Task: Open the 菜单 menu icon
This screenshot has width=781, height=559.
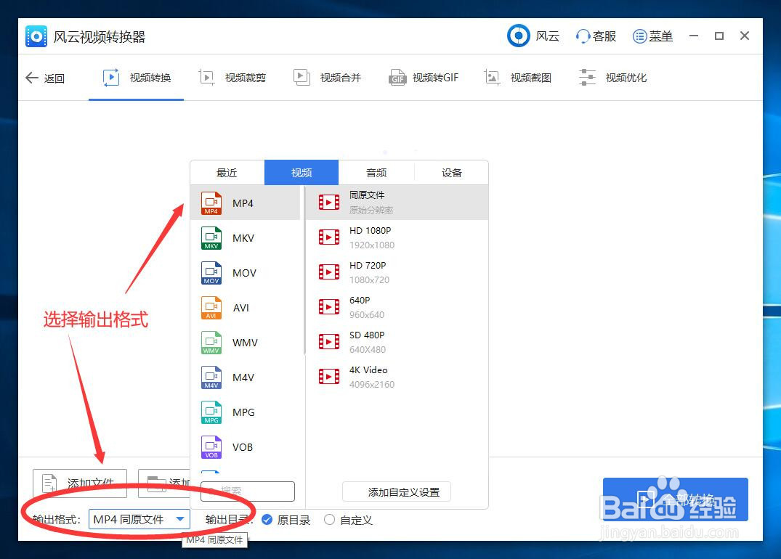Action: point(639,36)
